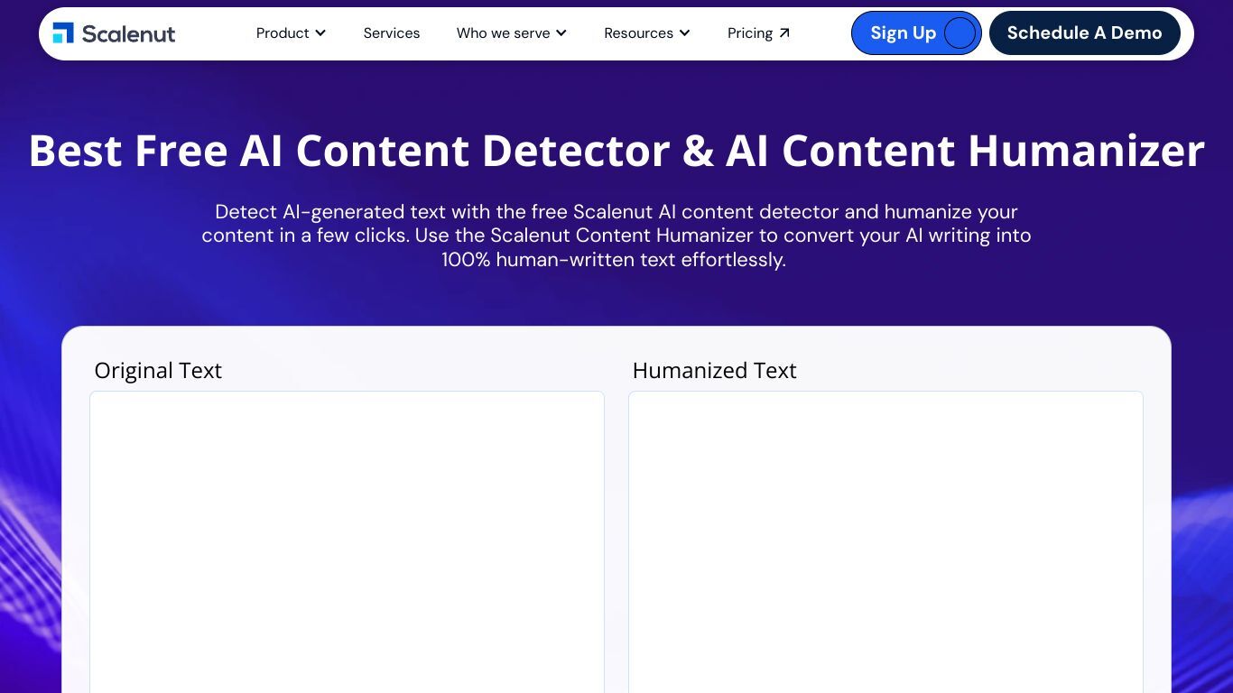Open the Who we serve menu
Screen dimensions: 1233x693
(x=512, y=33)
